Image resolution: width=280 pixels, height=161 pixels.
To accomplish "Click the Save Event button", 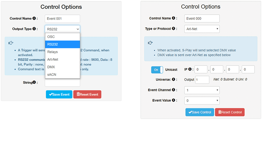I will (x=59, y=94).
